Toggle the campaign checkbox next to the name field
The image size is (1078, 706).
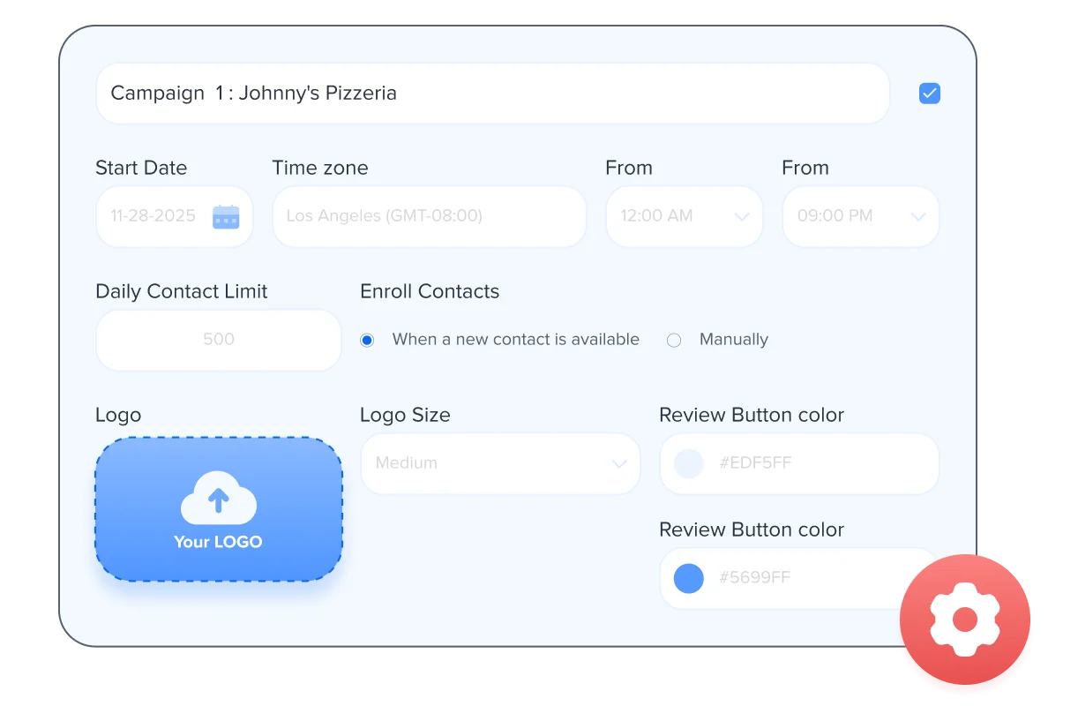(x=929, y=93)
